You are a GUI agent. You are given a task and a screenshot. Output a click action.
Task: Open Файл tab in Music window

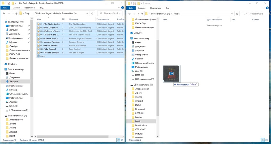point(131,8)
